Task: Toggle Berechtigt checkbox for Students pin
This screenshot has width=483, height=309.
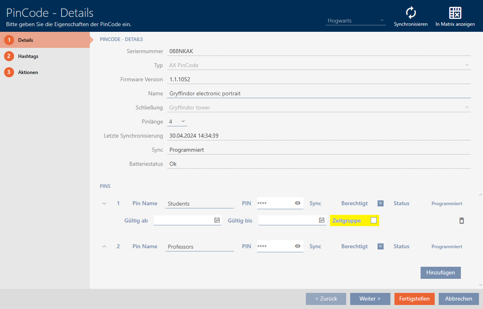Action: coord(380,203)
